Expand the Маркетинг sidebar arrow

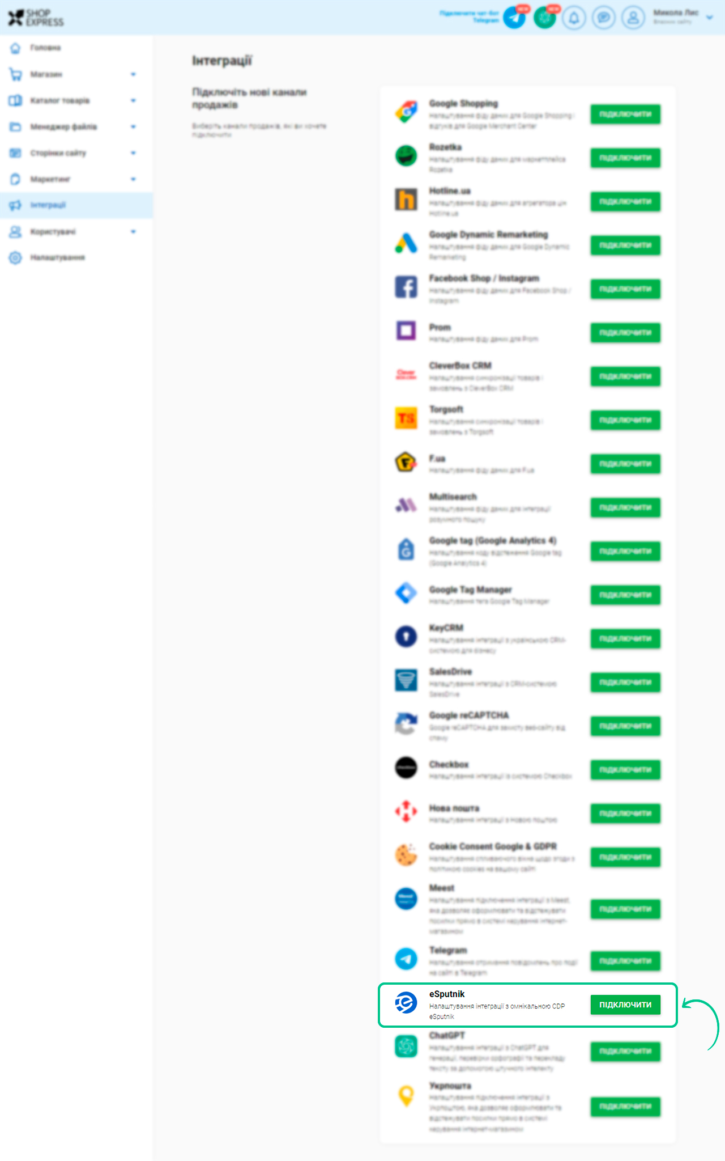133,179
